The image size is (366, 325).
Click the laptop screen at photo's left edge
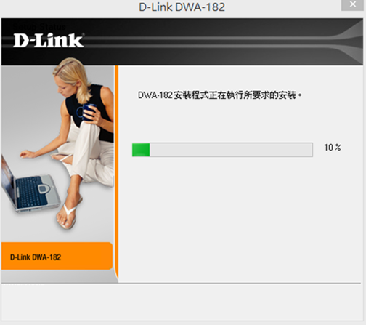click(x=7, y=177)
